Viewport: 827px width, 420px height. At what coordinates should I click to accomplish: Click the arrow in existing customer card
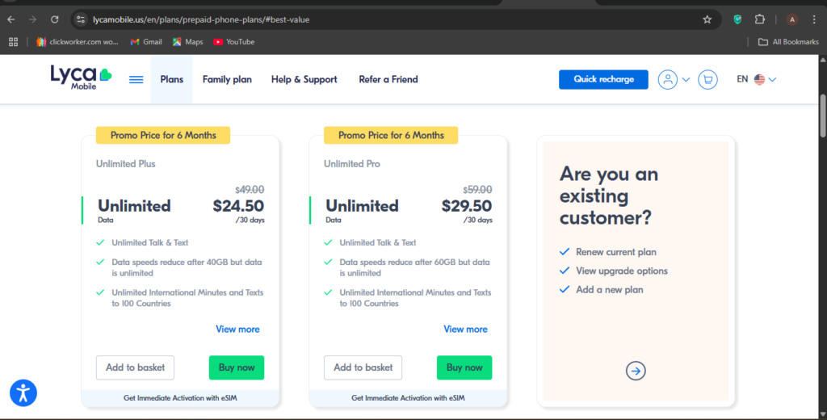click(636, 371)
